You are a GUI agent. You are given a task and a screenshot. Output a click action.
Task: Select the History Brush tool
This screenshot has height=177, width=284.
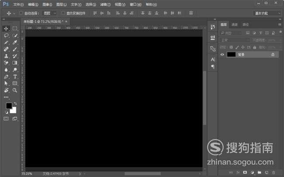[x=15, y=56]
